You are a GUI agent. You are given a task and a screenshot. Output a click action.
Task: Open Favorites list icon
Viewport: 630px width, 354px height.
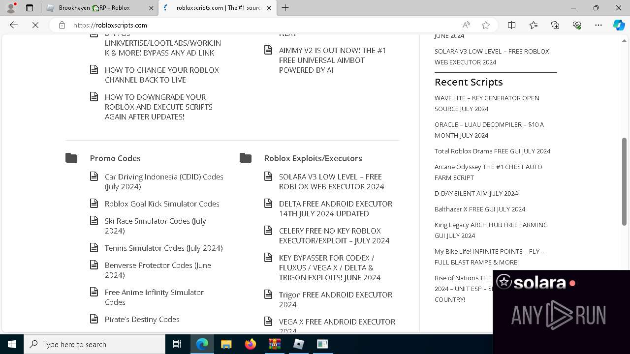(534, 25)
